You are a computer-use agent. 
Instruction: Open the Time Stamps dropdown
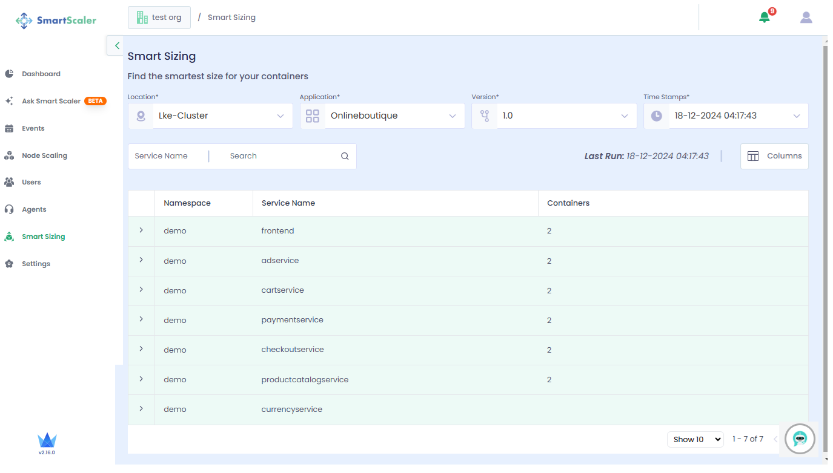[x=726, y=116]
